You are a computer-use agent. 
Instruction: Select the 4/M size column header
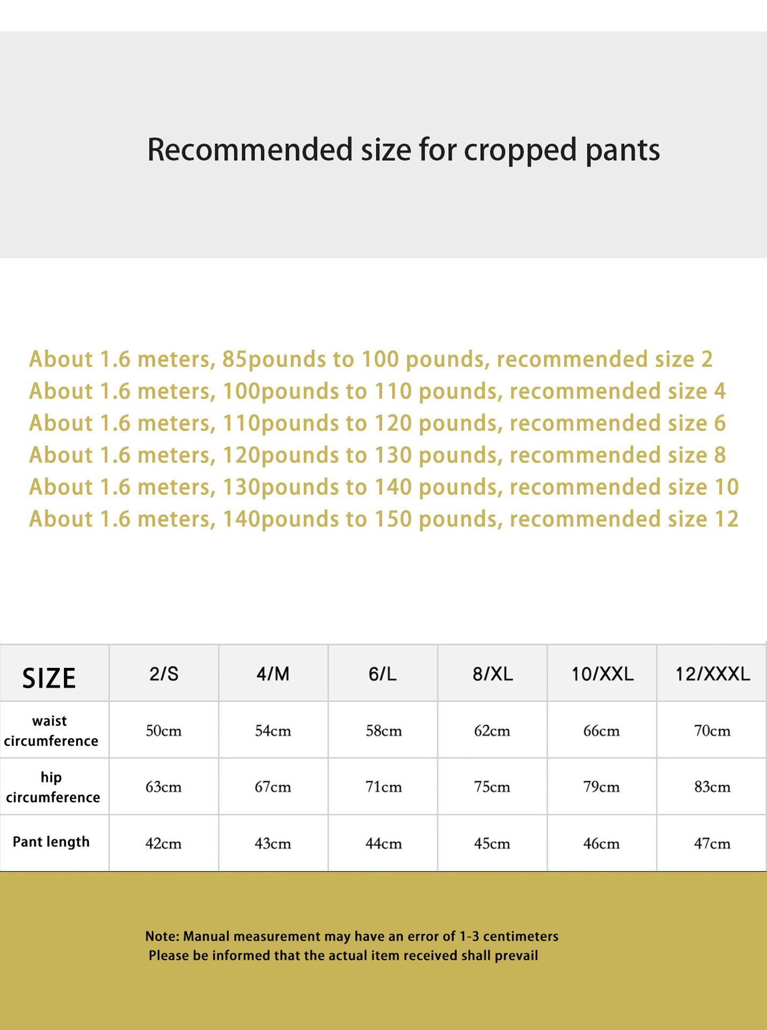273,674
